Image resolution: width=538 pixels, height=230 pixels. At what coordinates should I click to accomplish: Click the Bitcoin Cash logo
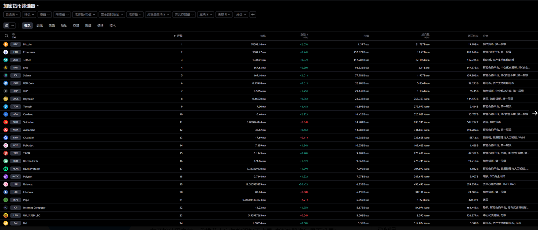tap(6, 161)
